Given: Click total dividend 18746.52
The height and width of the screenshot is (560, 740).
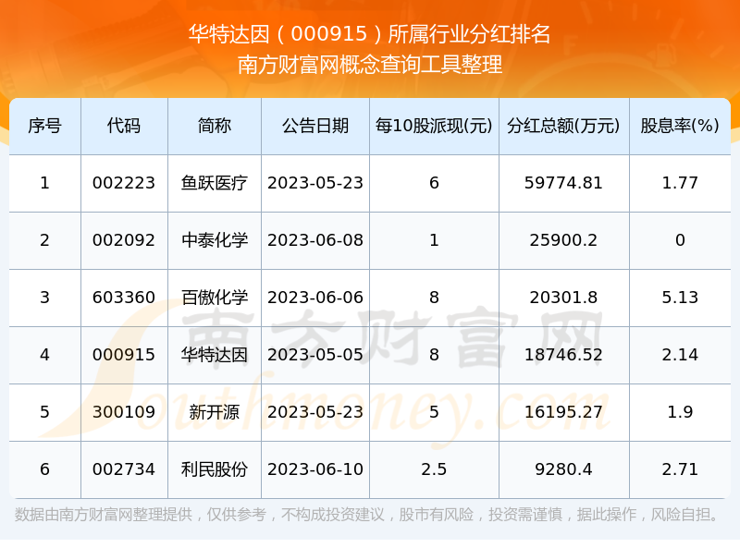Looking at the screenshot, I should click(563, 355).
